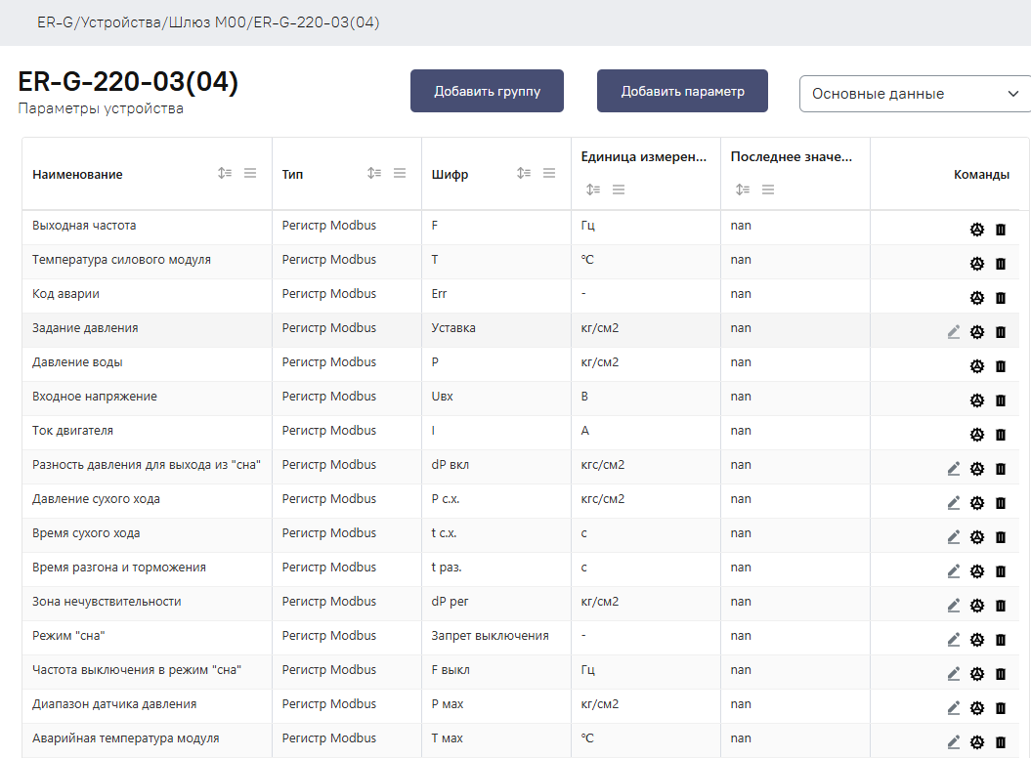Open the Основные данные dropdown
The image size is (1031, 758).
click(x=914, y=94)
